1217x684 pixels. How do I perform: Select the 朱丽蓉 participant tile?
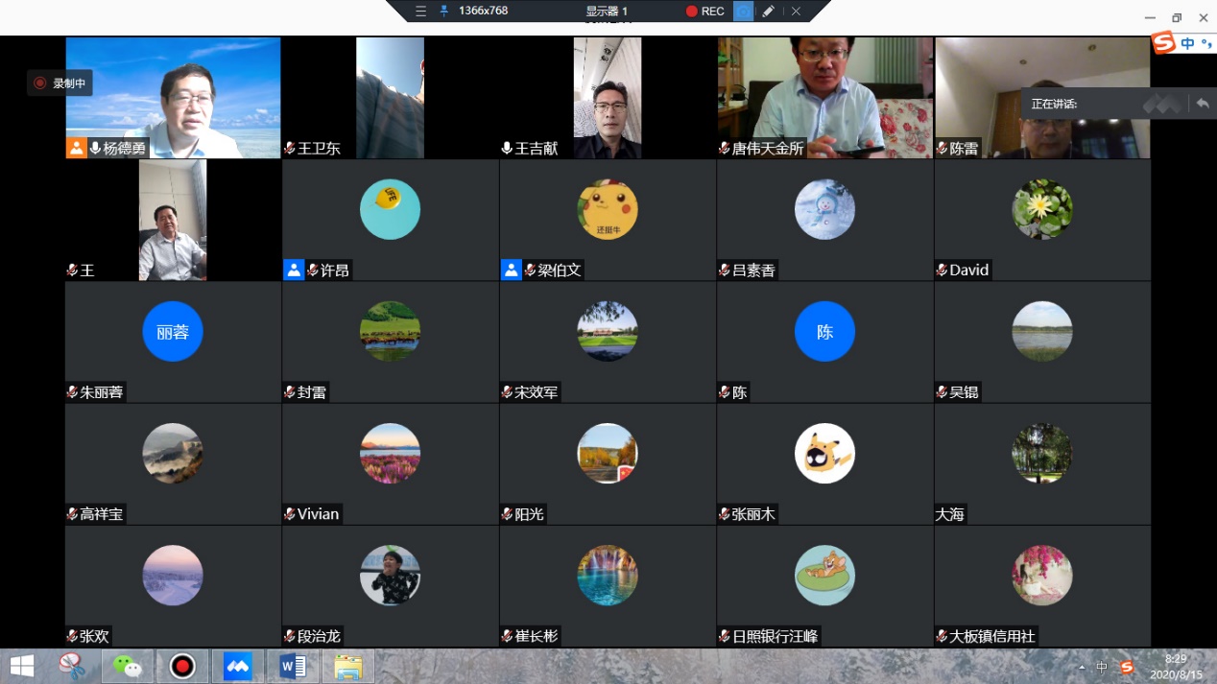point(173,341)
